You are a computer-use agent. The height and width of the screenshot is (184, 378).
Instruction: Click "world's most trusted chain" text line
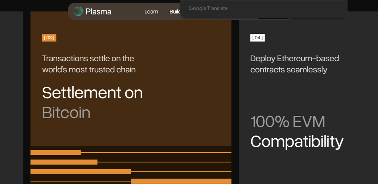tap(89, 70)
